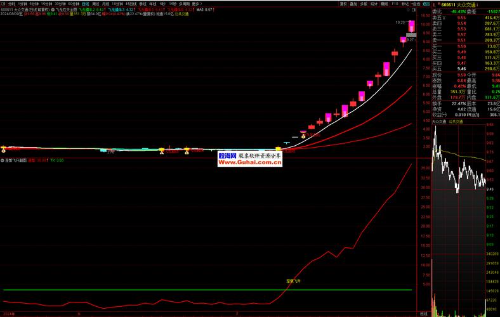Click the 标记 mark button
500x317 pixels.
(x=405, y=4)
